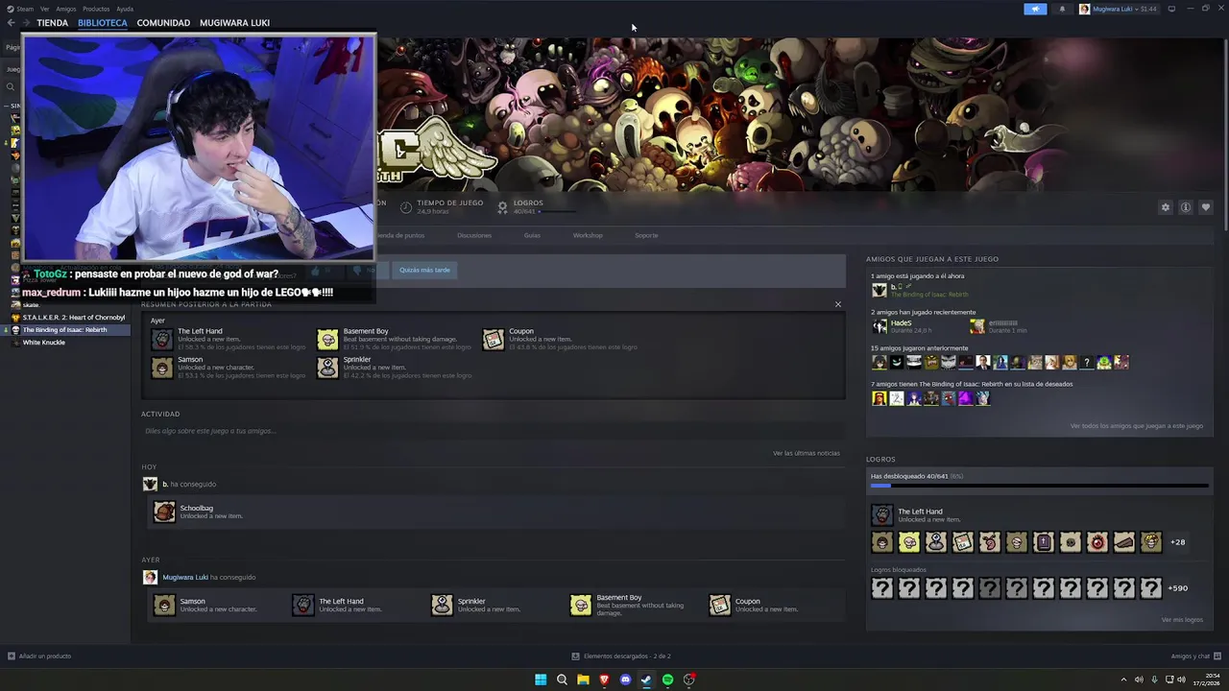Open the COMUNIDAD section

click(163, 22)
